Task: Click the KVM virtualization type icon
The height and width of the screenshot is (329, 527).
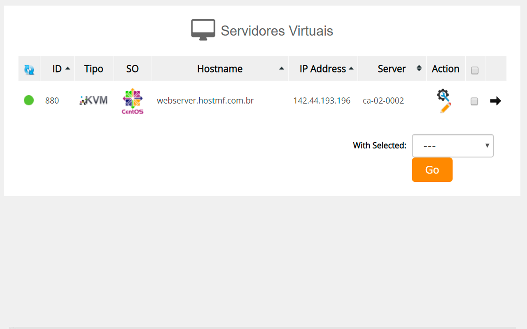Action: pos(93,100)
